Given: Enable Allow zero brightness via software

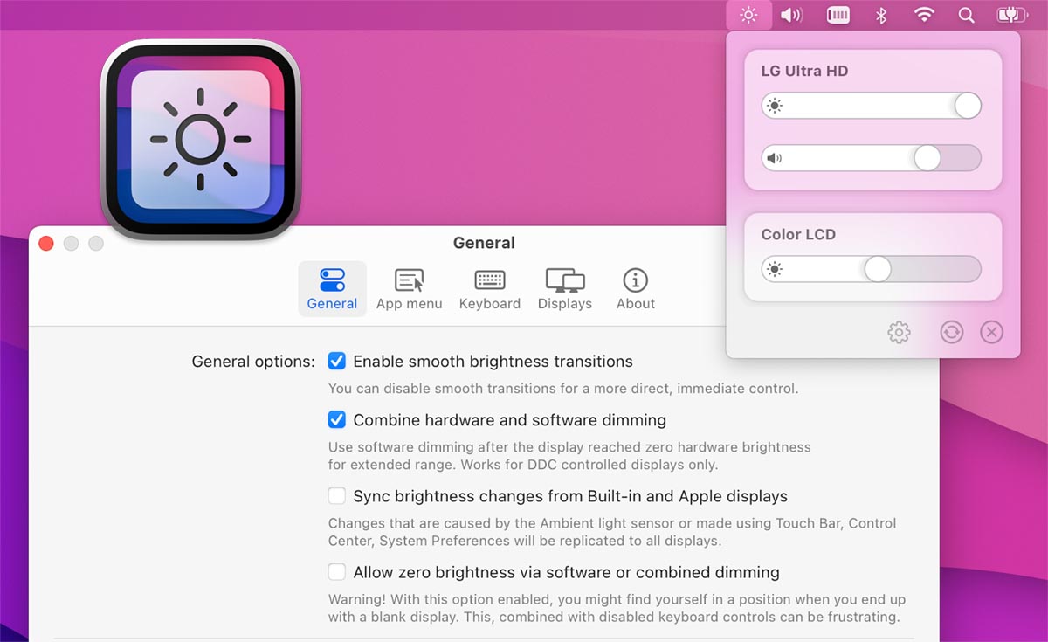Looking at the screenshot, I should point(337,573).
